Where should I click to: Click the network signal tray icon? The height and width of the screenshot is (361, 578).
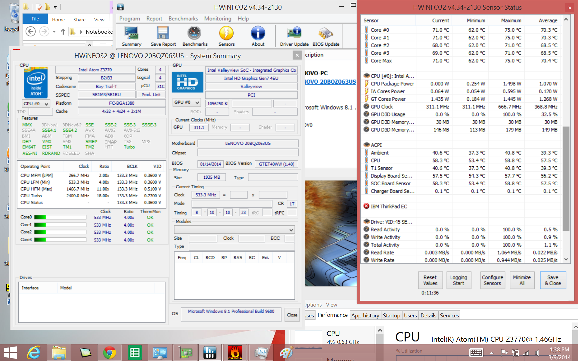point(526,353)
